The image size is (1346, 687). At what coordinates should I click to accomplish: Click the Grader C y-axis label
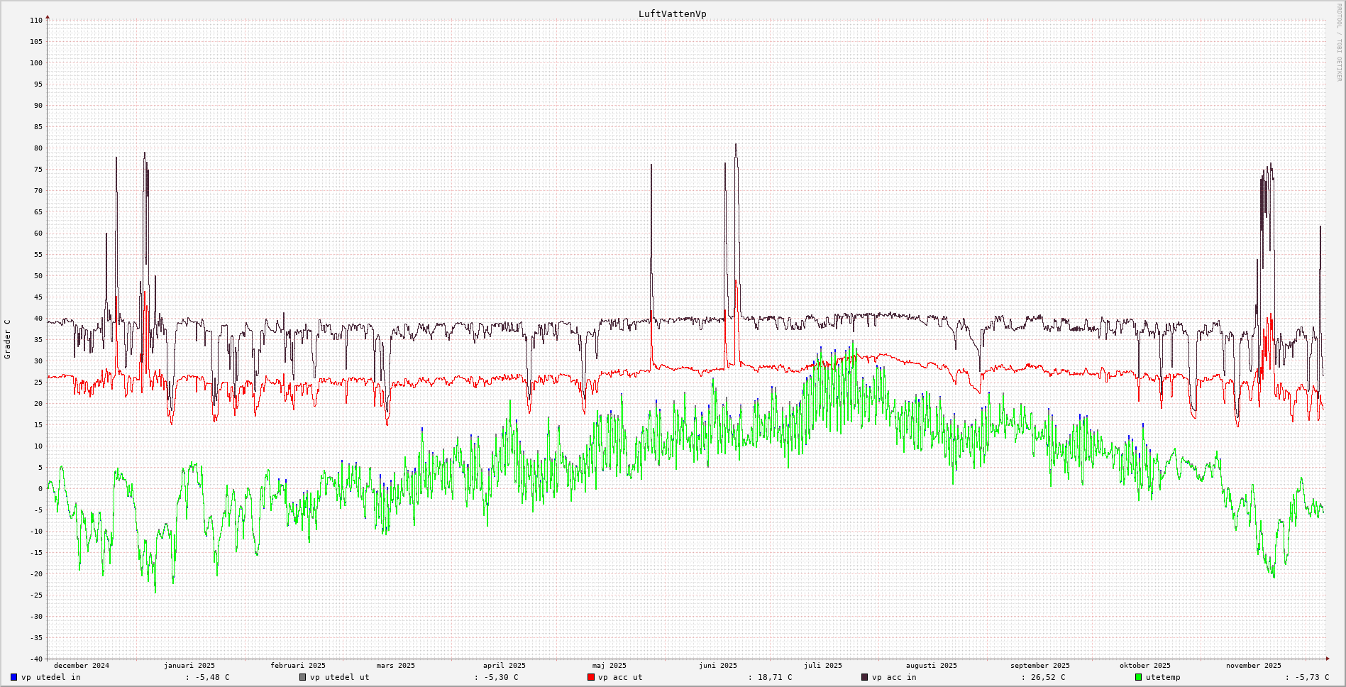tap(8, 339)
